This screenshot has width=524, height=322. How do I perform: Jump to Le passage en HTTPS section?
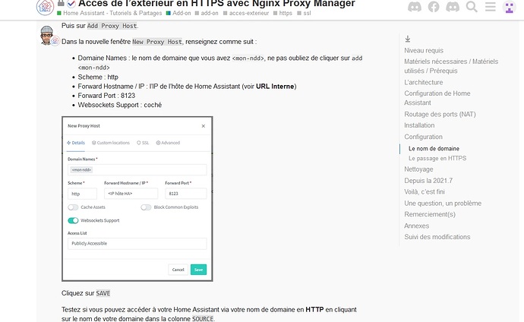click(x=437, y=158)
